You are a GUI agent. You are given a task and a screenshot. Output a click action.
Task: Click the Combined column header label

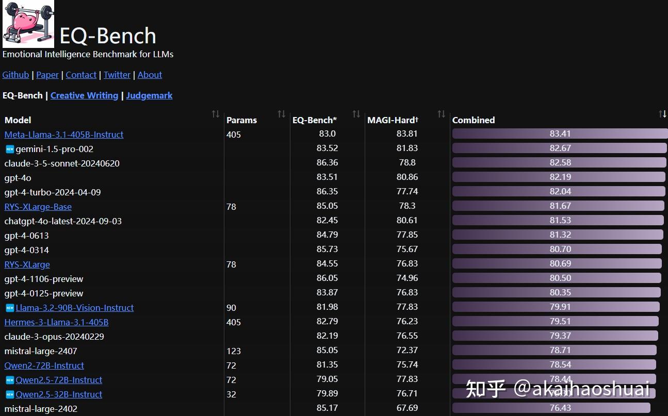point(474,120)
